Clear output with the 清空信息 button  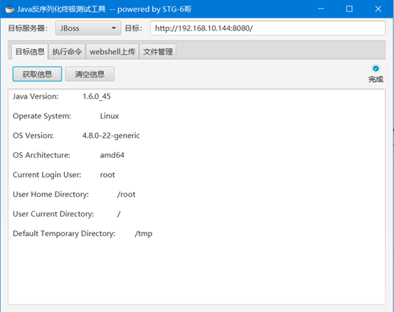pos(90,74)
